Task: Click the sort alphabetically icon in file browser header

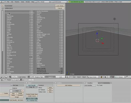Action: 10,77
